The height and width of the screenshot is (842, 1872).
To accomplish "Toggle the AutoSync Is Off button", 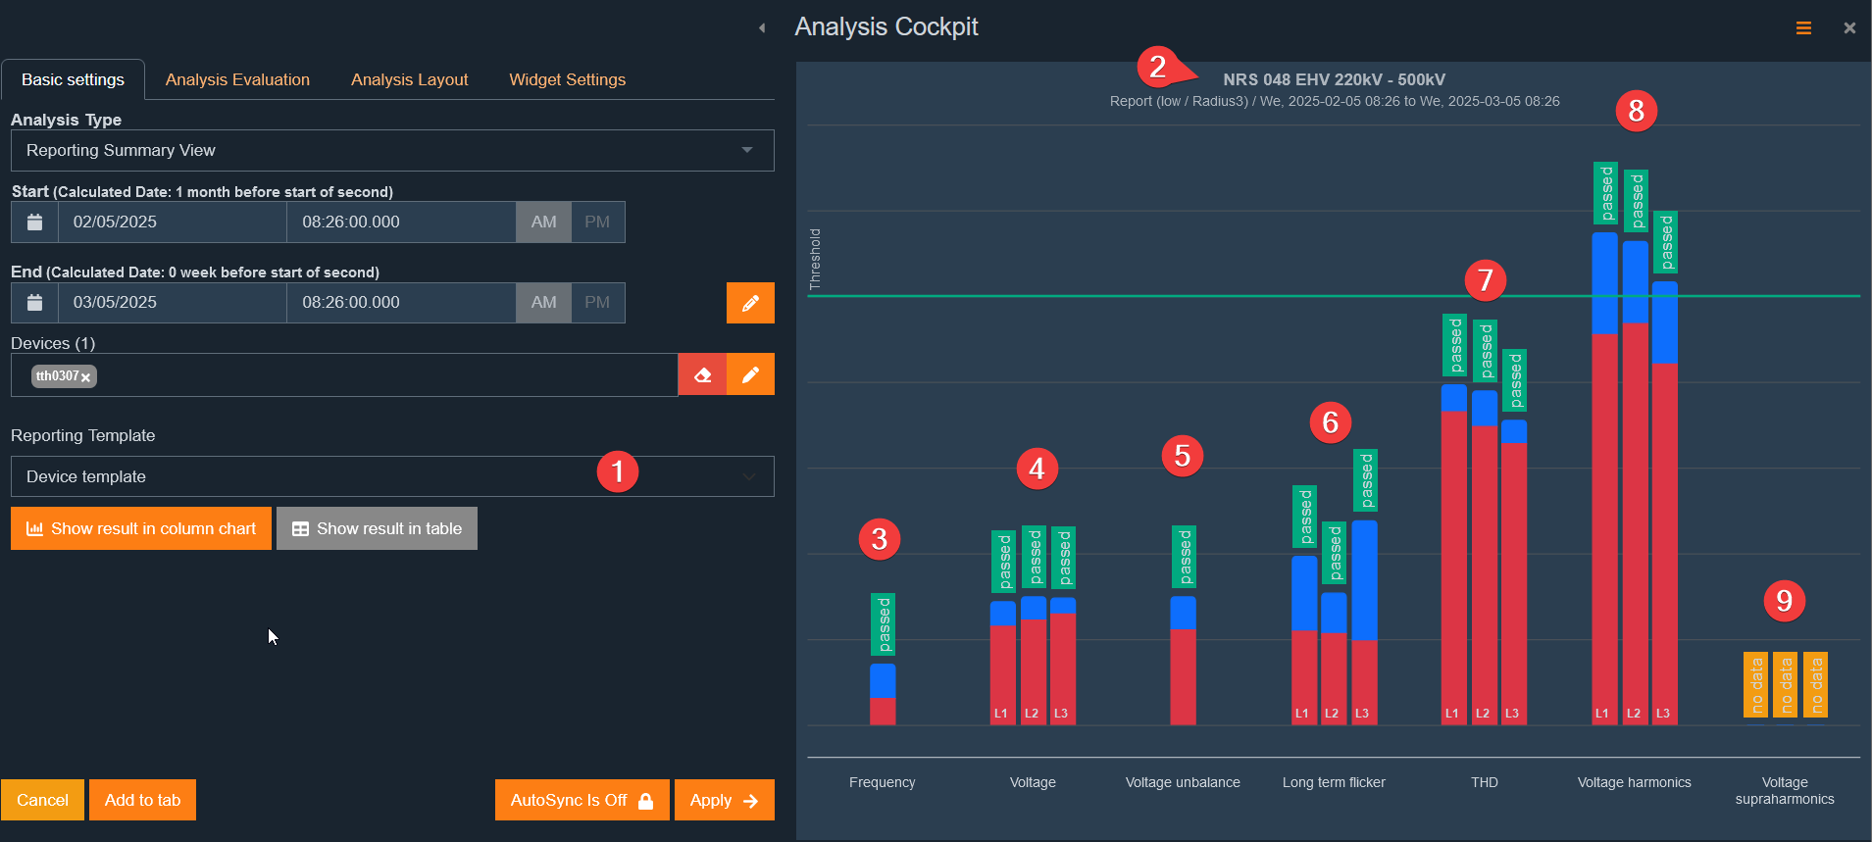I will click(582, 800).
